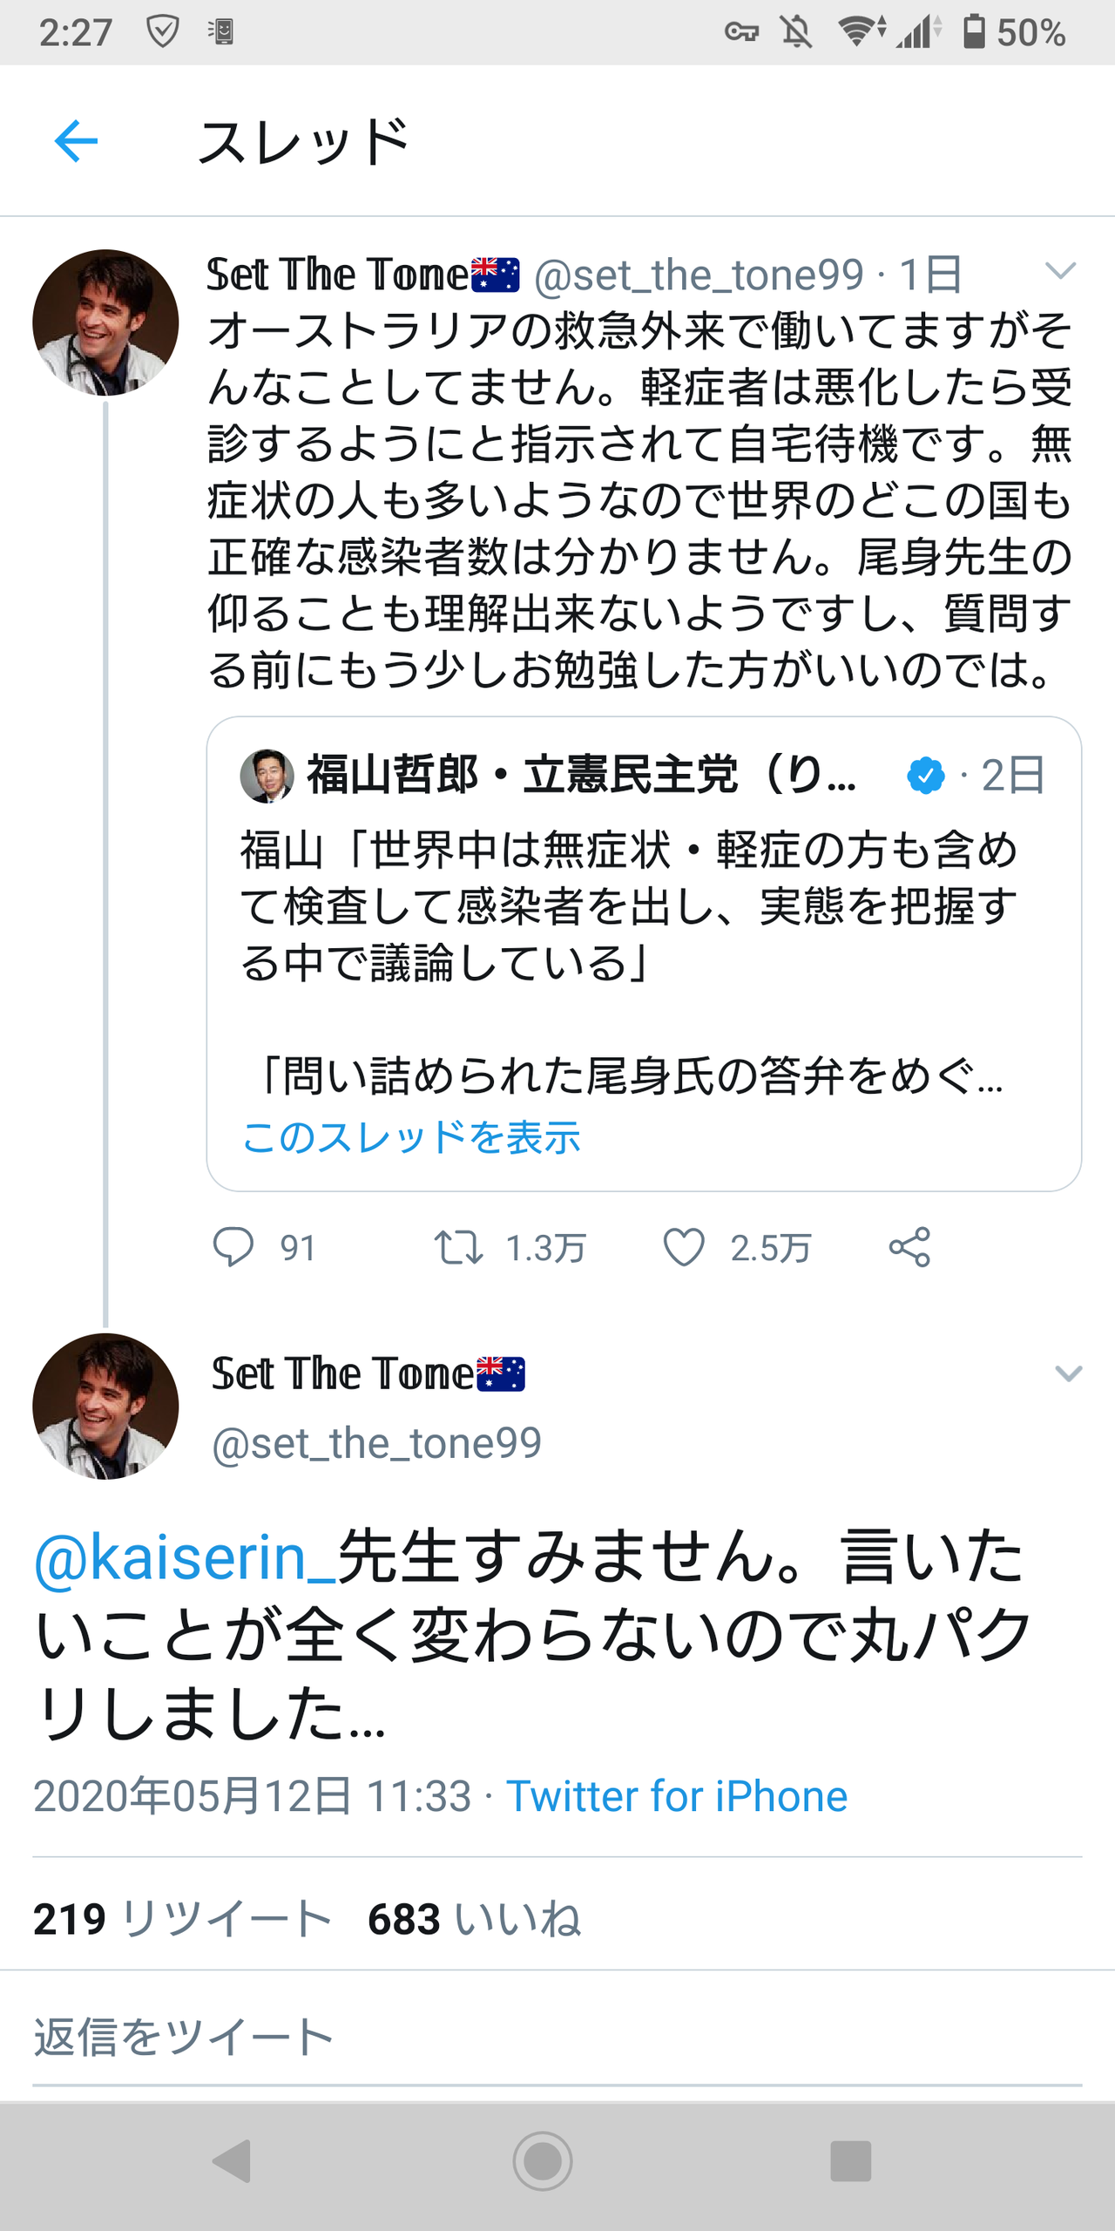Open chevron menu on second tweet
1115x2231 pixels.
click(1068, 1374)
